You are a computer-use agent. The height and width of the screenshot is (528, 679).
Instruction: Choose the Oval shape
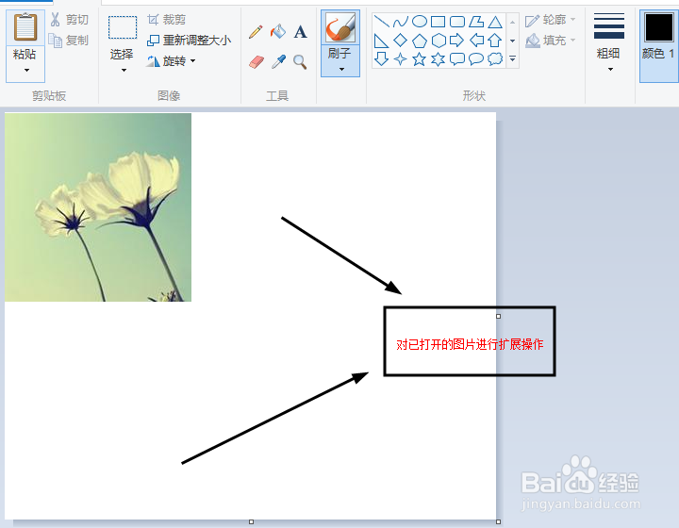pos(420,21)
